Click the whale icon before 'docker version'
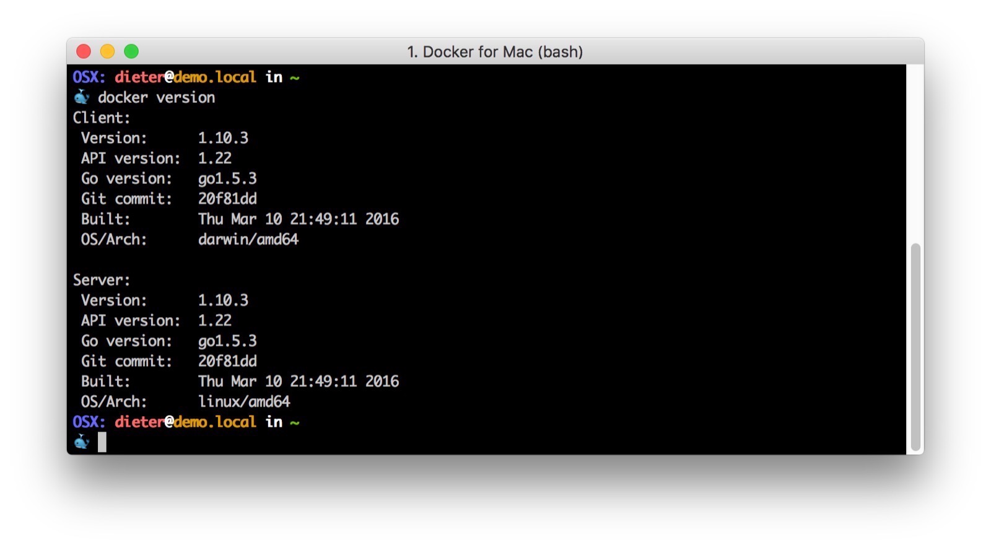This screenshot has width=991, height=550. coord(82,97)
